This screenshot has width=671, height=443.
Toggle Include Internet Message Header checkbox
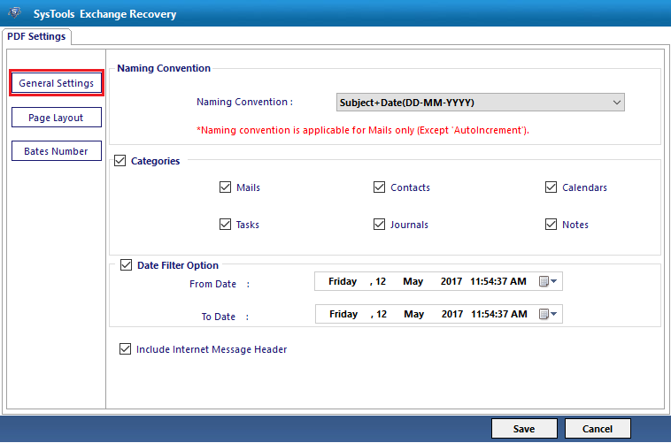point(125,349)
